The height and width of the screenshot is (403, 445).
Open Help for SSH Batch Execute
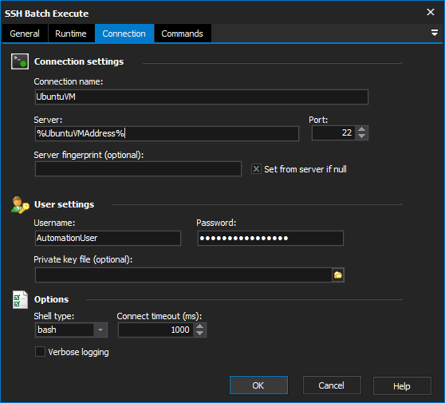coord(402,385)
